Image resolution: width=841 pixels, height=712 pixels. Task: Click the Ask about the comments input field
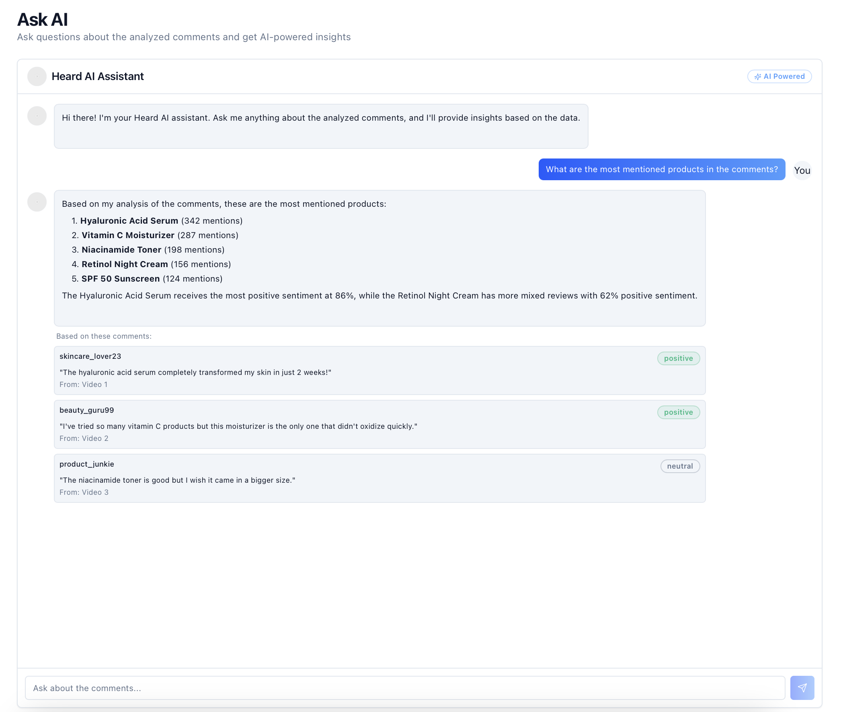[403, 688]
